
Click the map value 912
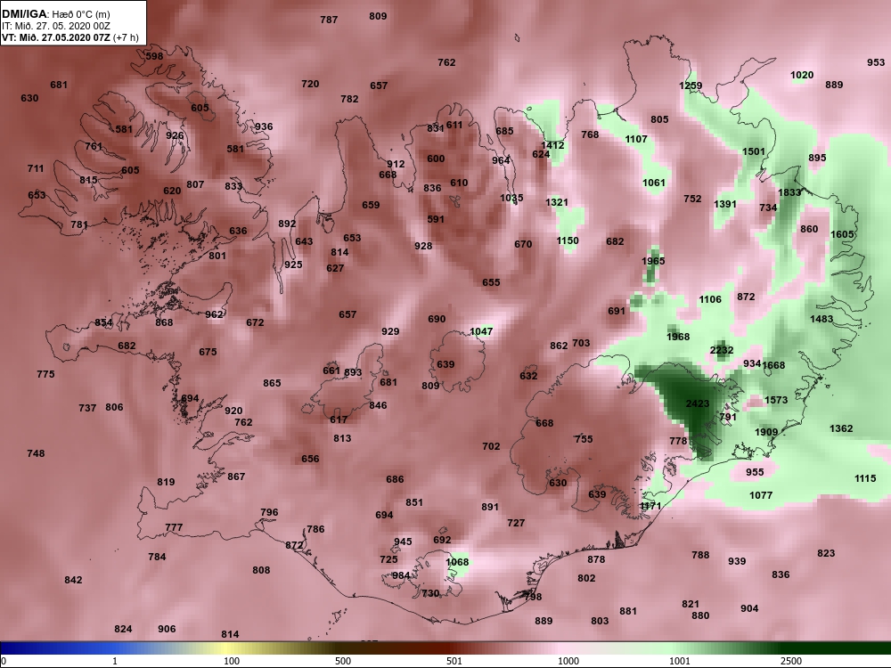(396, 164)
